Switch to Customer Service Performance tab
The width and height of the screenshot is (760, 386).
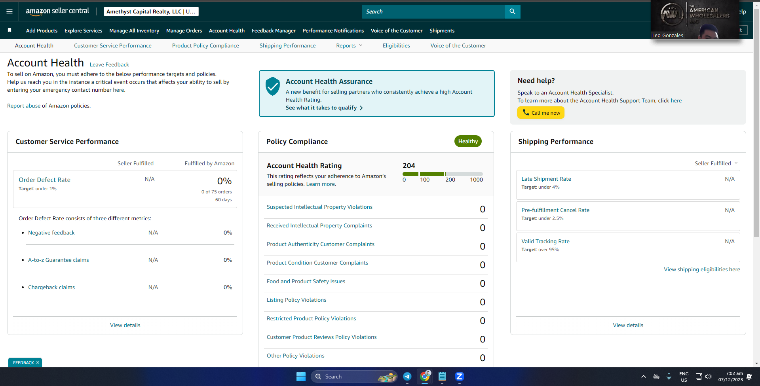[113, 45]
